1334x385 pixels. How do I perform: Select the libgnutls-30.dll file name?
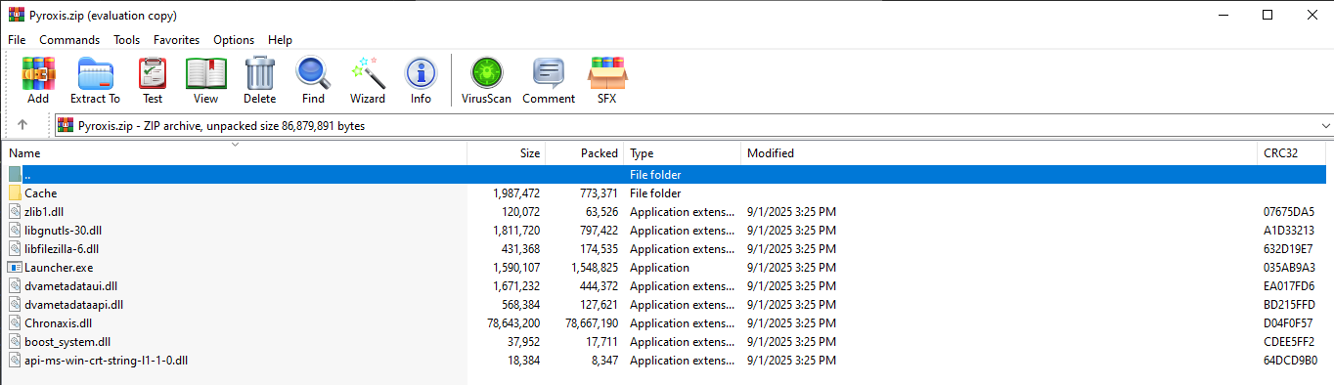pyautogui.click(x=63, y=231)
